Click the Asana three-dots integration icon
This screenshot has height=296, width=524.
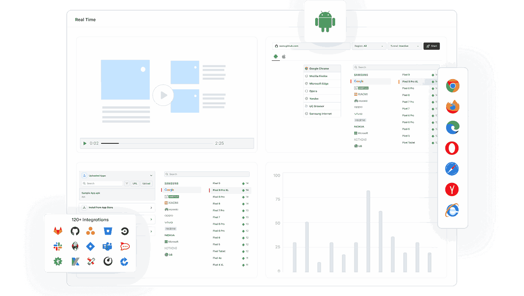click(x=91, y=231)
